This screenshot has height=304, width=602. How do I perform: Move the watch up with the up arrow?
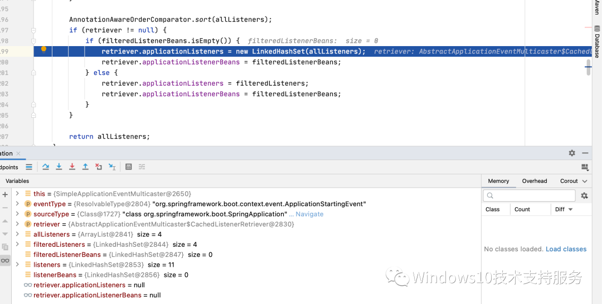[5, 221]
